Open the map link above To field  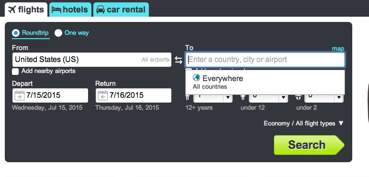(x=338, y=49)
